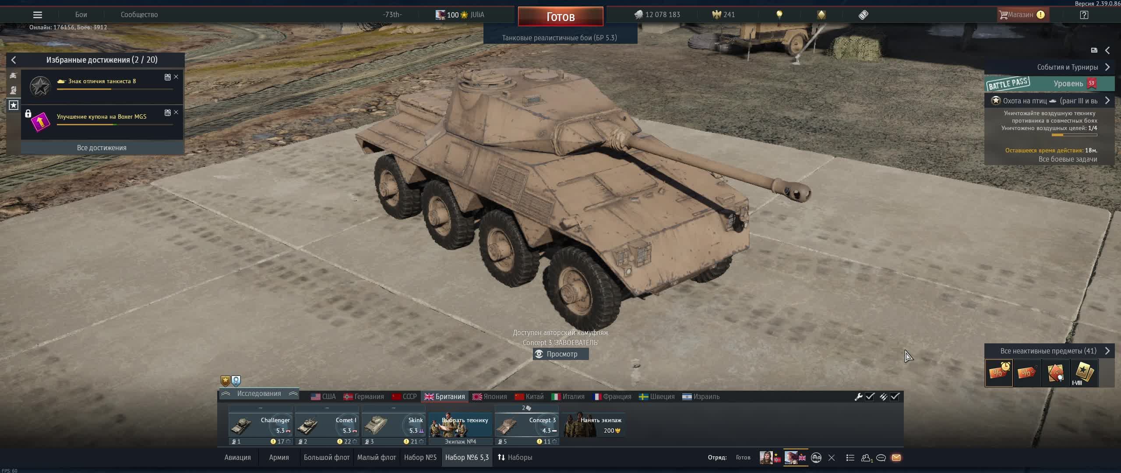Select the Швеция nation tab
Screen dimensions: 1121x473
pos(656,396)
